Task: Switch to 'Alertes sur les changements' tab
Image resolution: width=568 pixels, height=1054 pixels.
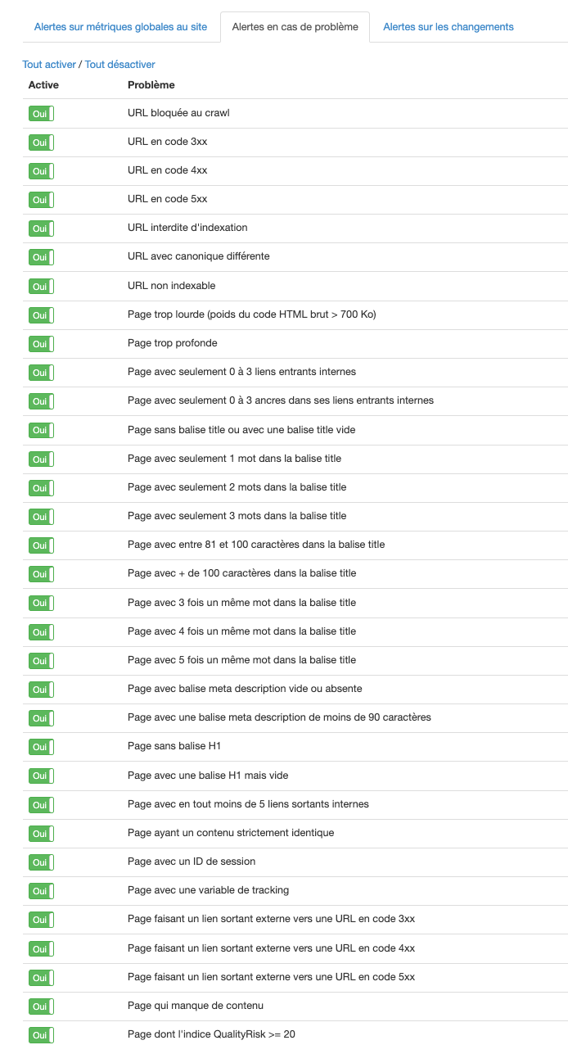Action: (448, 27)
